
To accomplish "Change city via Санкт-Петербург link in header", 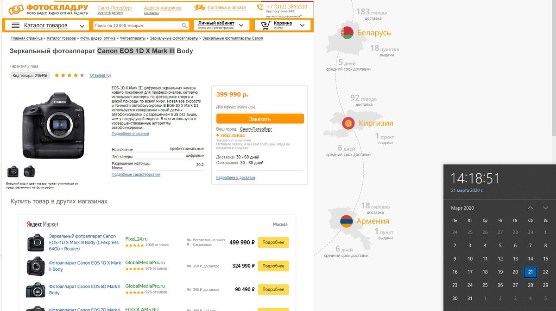I will tap(114, 8).
